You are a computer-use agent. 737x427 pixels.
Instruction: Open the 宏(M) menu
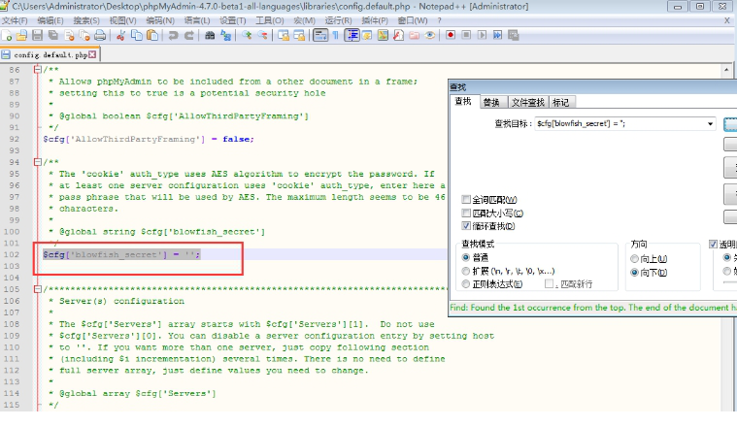coord(304,20)
